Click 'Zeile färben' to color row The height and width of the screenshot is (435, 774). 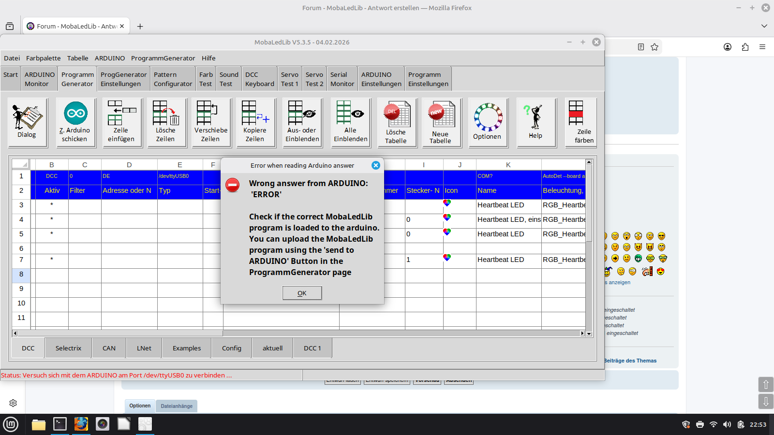tap(580, 122)
